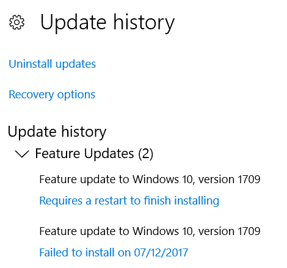Toggle the Feature Updates section arrow

coord(22,154)
